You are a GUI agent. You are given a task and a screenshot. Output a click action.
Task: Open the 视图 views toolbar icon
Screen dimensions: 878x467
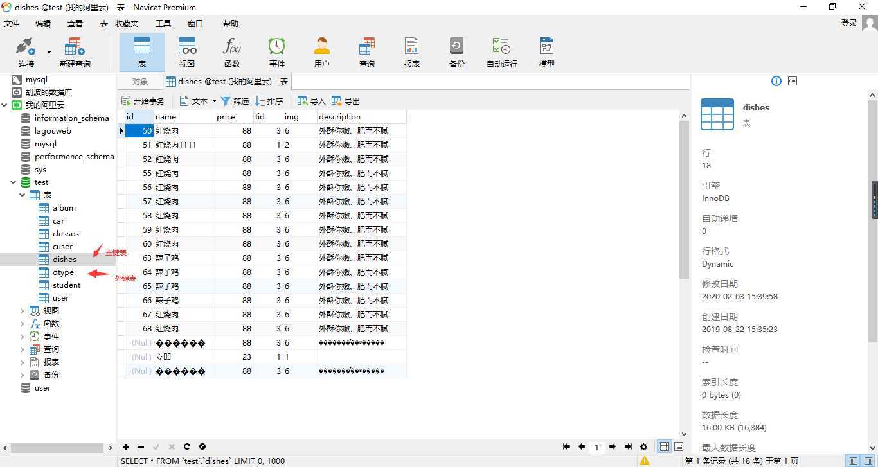[187, 52]
